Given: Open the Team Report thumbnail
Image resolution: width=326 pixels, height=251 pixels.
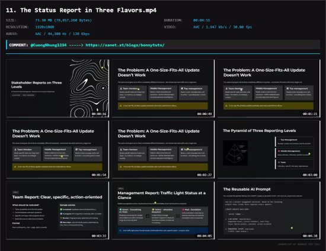Looking at the screenshot, I should (x=57, y=211).
